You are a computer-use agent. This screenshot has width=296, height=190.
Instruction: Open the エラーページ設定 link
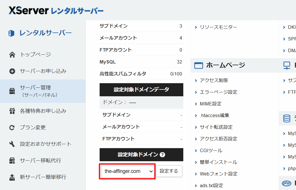pyautogui.click(x=218, y=92)
